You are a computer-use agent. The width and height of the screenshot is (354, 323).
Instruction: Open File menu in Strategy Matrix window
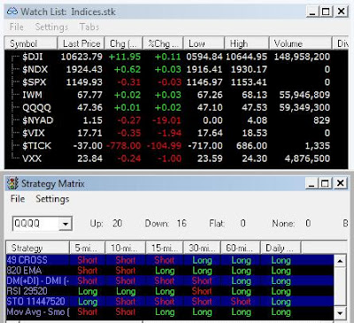[18, 198]
